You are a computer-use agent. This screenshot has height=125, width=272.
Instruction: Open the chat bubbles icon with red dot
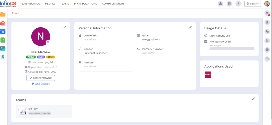point(267,13)
